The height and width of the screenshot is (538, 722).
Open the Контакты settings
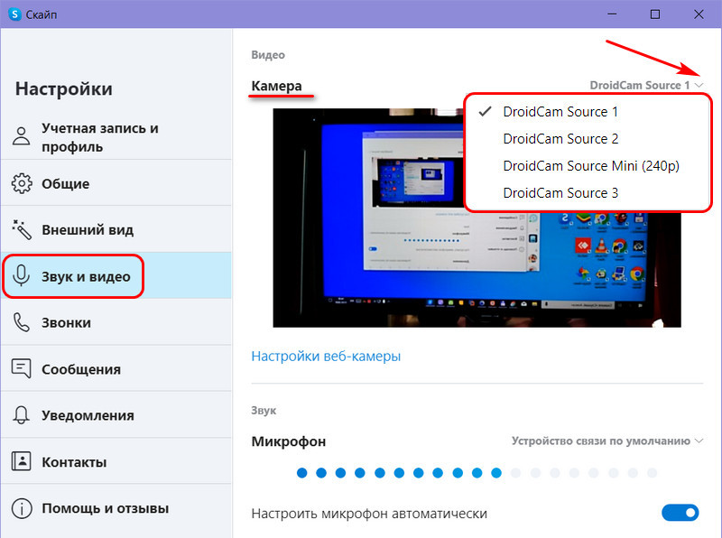[116, 461]
